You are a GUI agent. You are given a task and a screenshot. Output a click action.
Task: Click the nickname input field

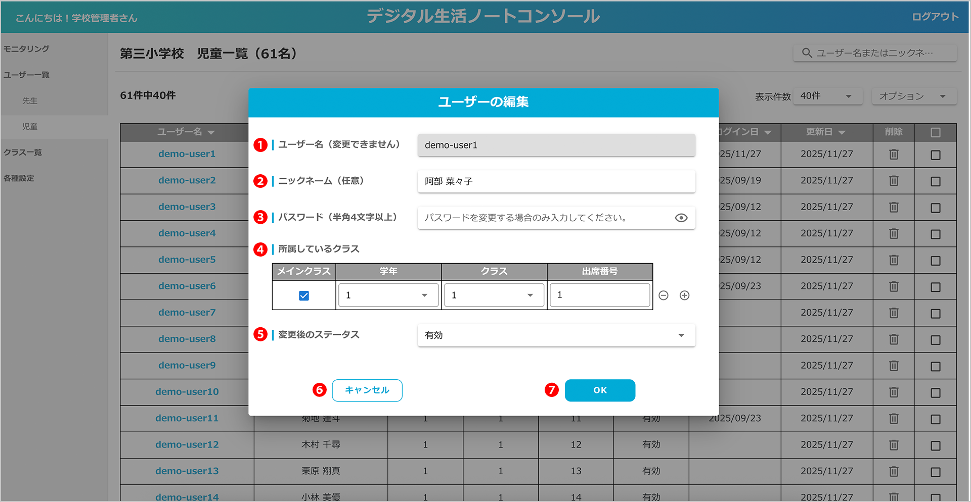point(556,181)
